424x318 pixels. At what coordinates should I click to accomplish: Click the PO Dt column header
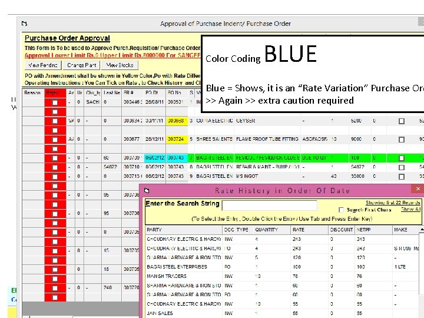[x=154, y=93]
